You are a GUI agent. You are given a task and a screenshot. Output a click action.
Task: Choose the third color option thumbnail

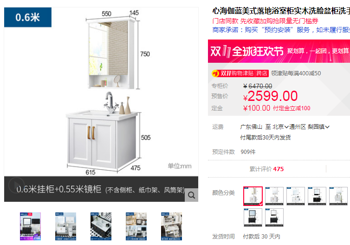coord(296,196)
